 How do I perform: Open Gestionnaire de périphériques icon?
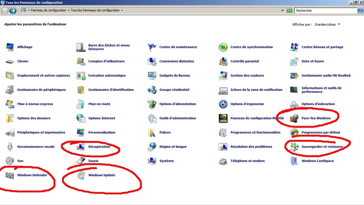[x=10, y=90]
